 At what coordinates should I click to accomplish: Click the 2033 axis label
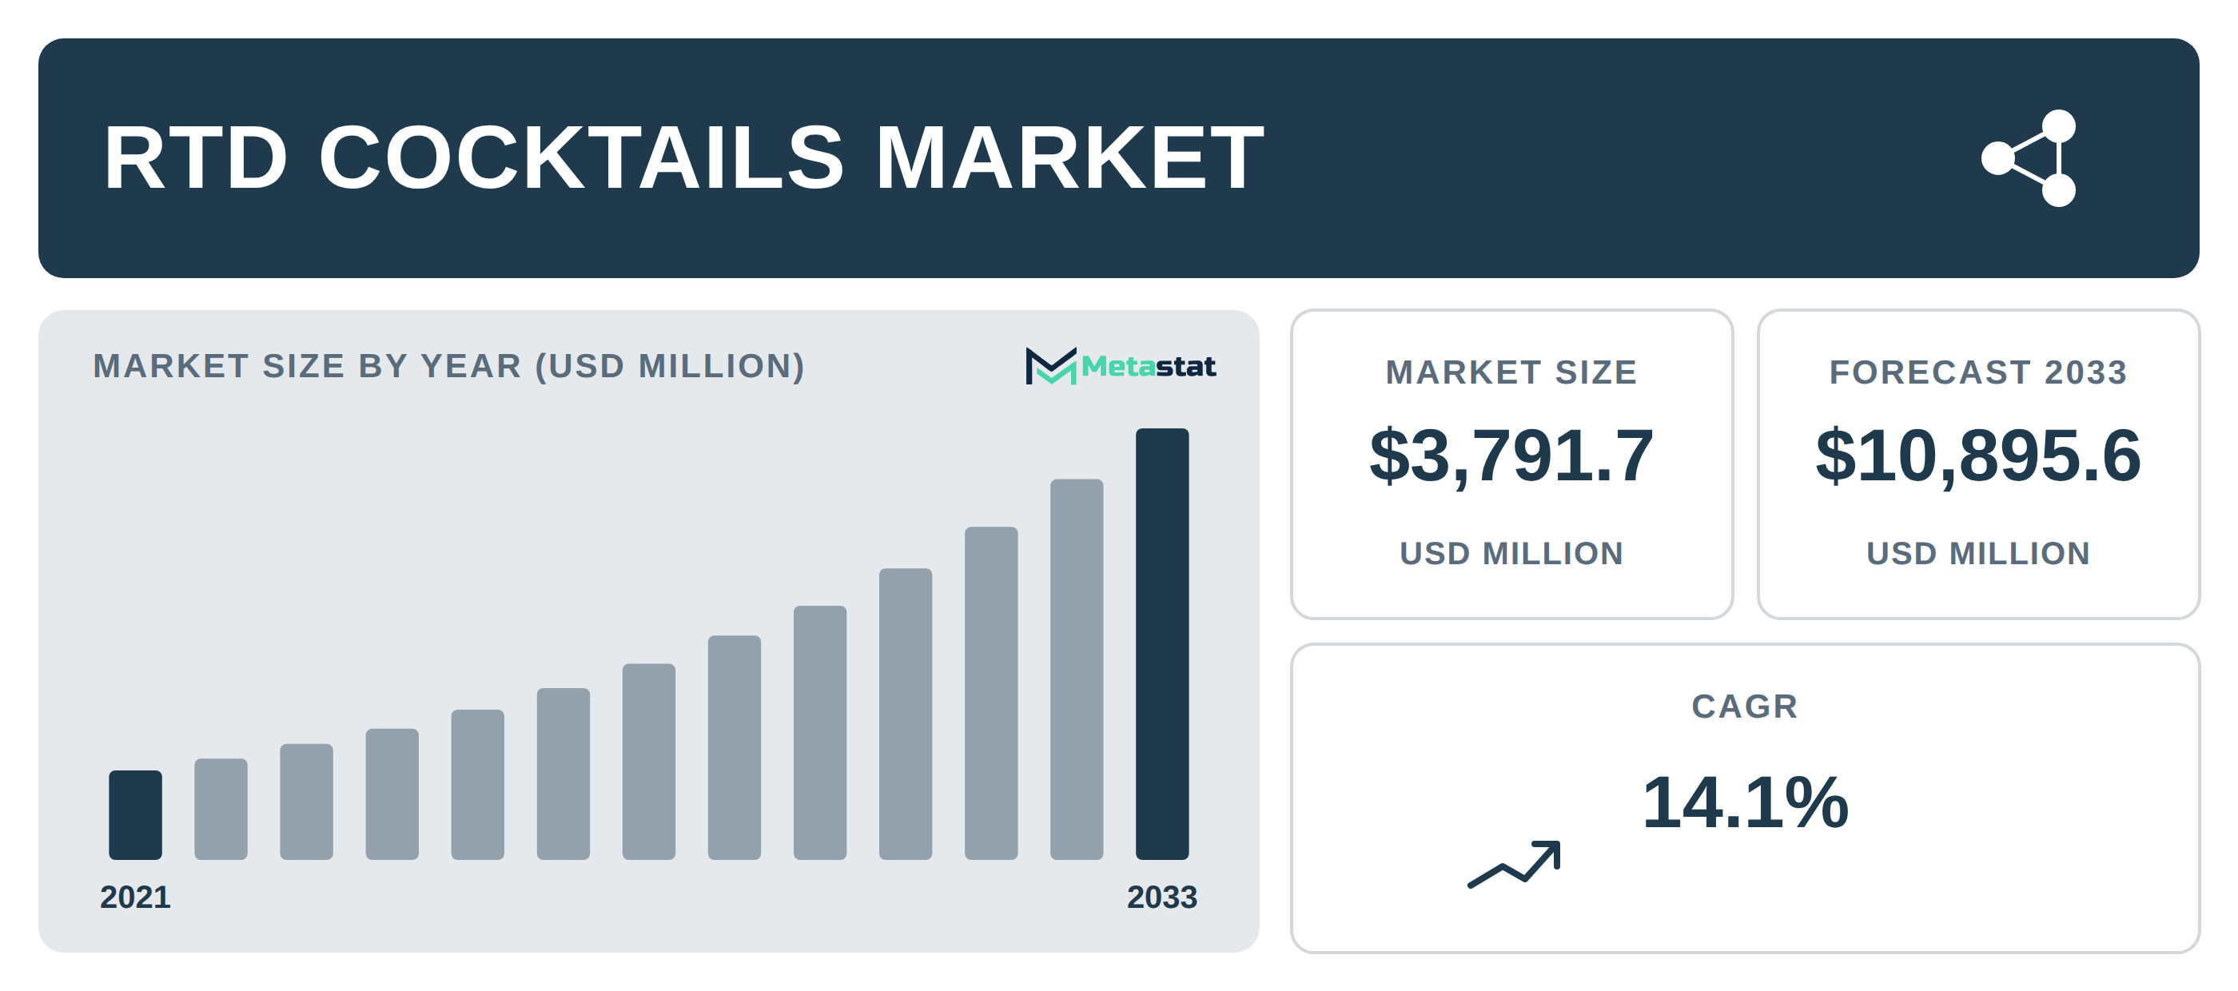1161,897
